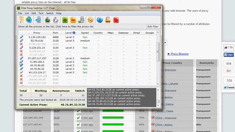This screenshot has height=132, width=235.
Task: Sort list by Country column header
Action: tap(98, 33)
